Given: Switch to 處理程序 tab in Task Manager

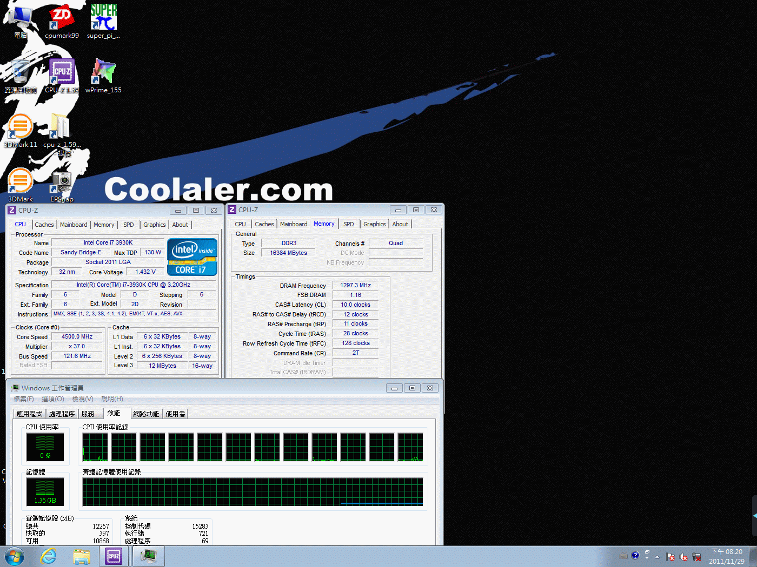Looking at the screenshot, I should click(62, 414).
